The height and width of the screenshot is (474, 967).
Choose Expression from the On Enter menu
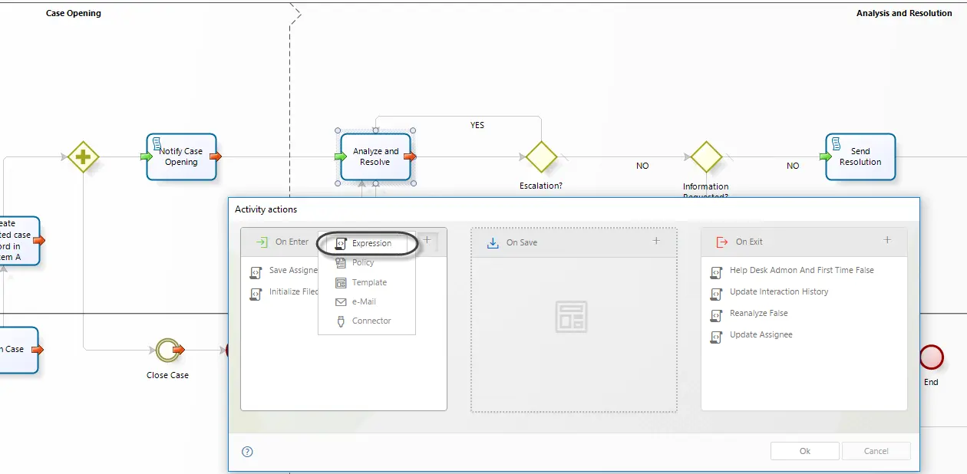point(371,243)
